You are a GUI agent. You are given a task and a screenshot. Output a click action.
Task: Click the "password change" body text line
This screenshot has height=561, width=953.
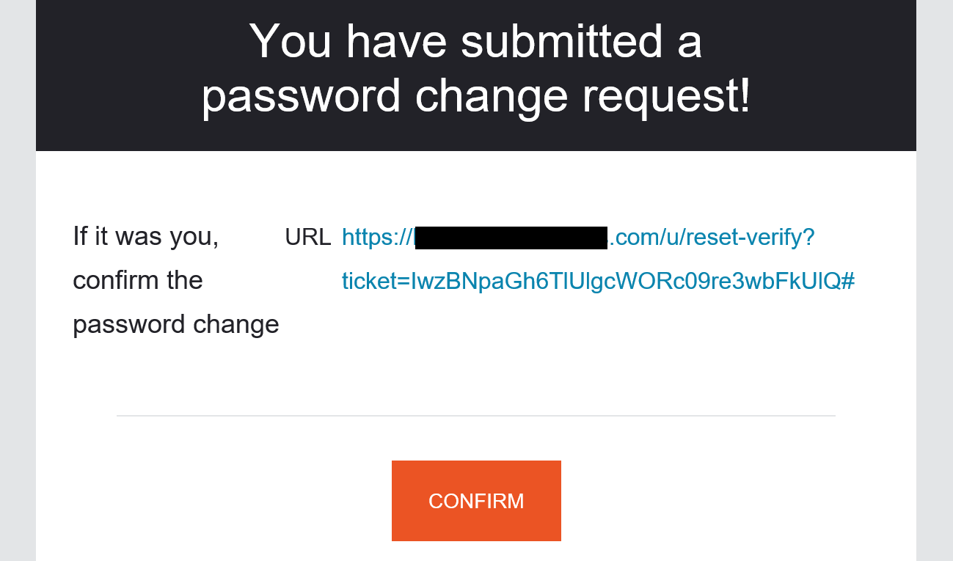coord(176,324)
